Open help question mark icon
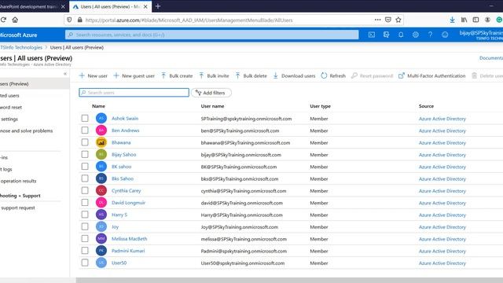Image resolution: width=503 pixels, height=283 pixels. 430,35
